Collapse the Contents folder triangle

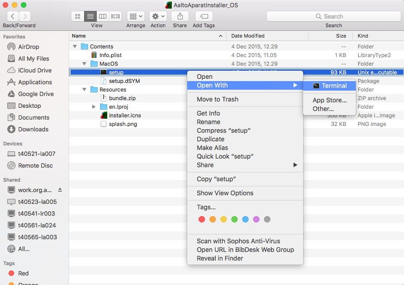pyautogui.click(x=75, y=47)
